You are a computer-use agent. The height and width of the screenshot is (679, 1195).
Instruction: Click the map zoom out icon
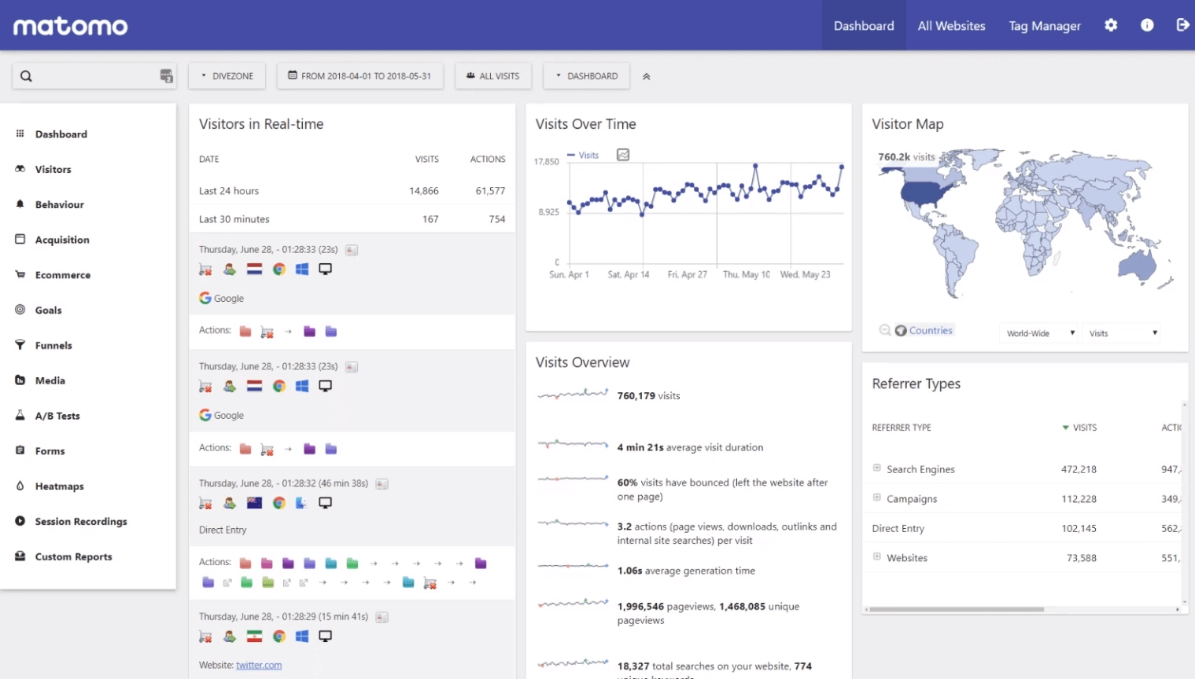(x=885, y=330)
